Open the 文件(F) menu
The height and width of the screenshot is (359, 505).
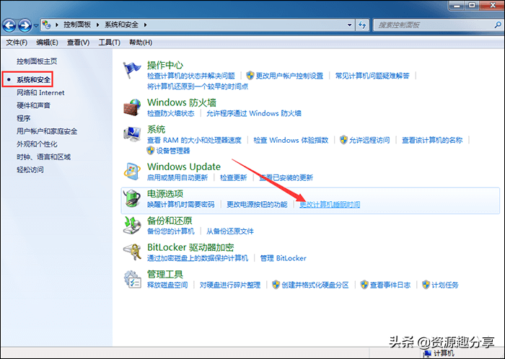pyautogui.click(x=17, y=43)
